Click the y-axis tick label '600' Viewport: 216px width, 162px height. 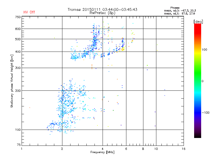click(18, 29)
